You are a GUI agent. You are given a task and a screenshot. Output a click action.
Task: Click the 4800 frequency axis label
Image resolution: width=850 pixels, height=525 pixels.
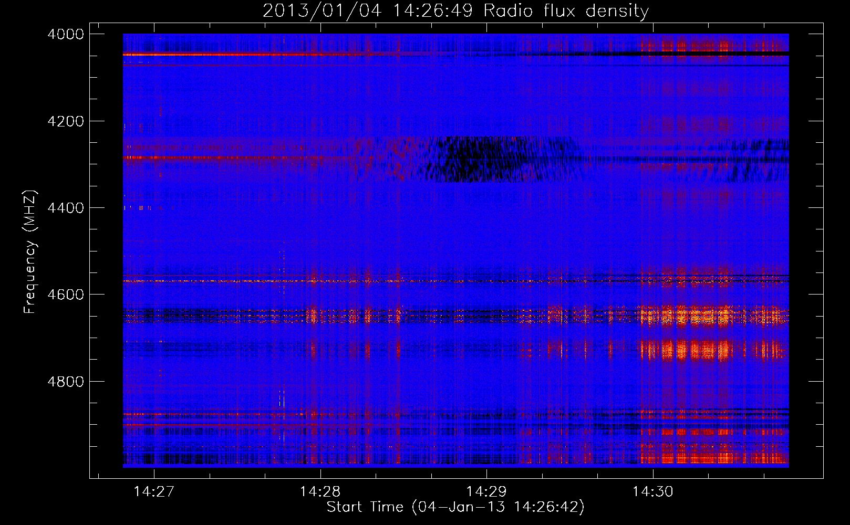(65, 382)
